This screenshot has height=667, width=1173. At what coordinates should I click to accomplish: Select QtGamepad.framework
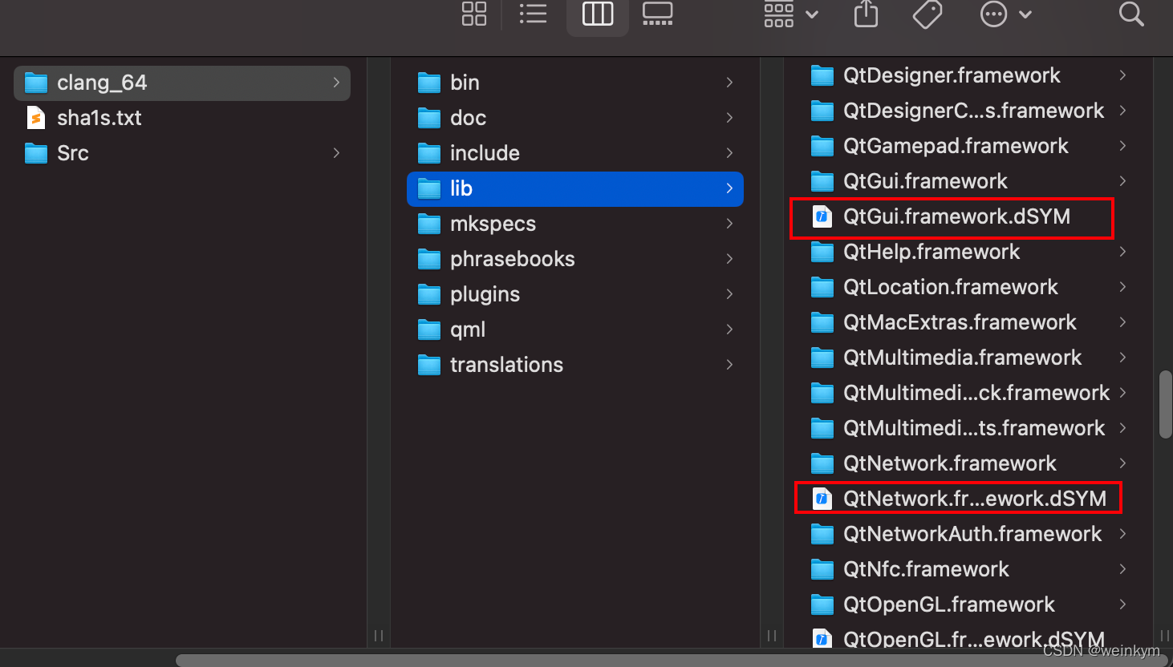click(x=968, y=146)
